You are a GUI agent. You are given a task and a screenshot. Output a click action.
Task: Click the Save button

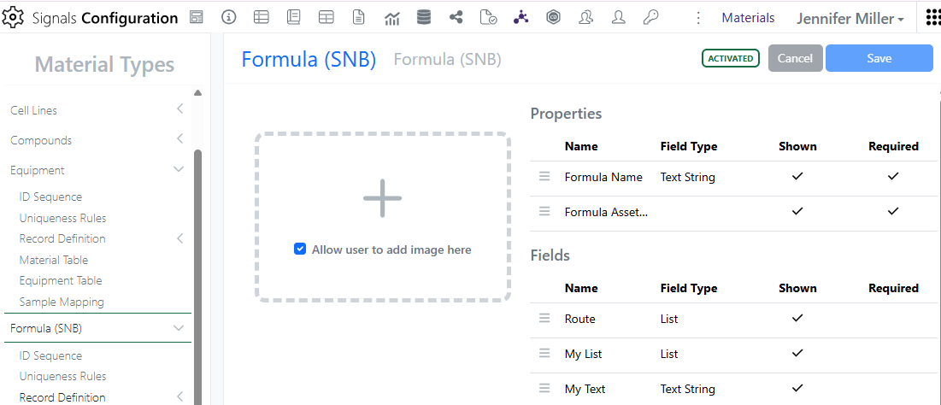coord(879,58)
